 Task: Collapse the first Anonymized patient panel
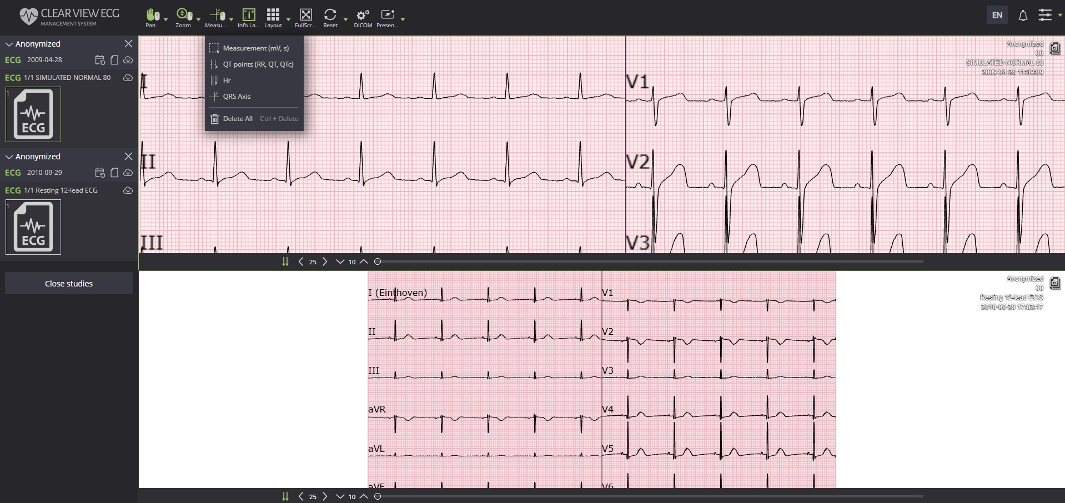coord(9,44)
